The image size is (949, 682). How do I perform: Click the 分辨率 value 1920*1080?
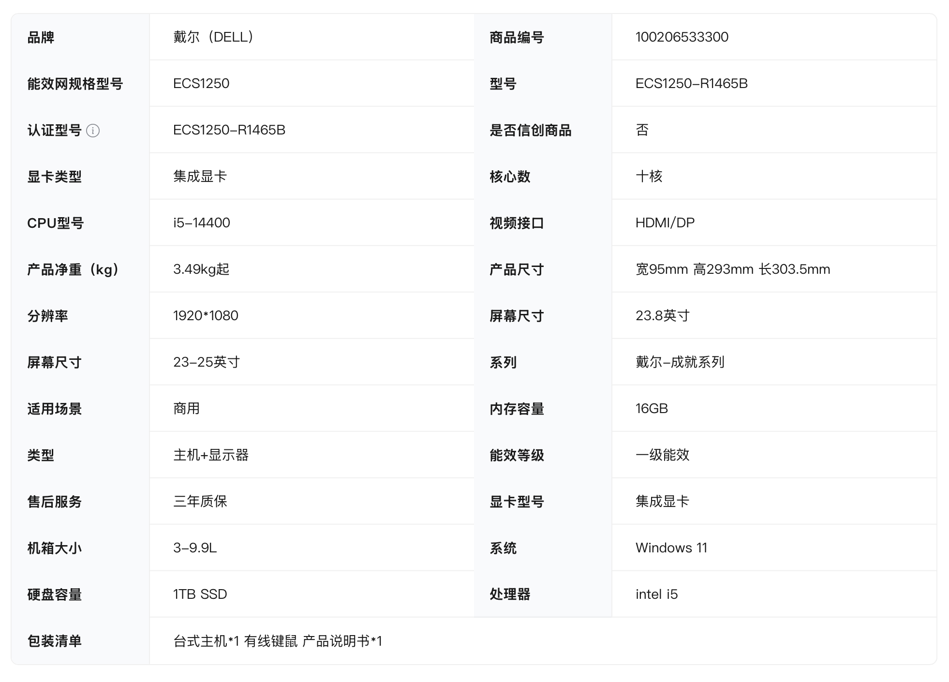pyautogui.click(x=206, y=315)
